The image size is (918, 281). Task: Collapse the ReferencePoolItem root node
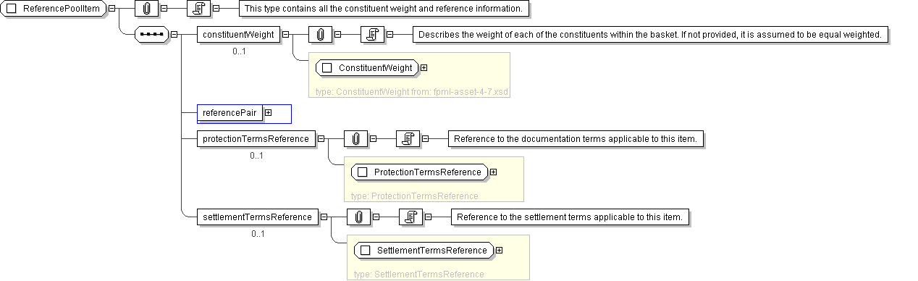111,9
